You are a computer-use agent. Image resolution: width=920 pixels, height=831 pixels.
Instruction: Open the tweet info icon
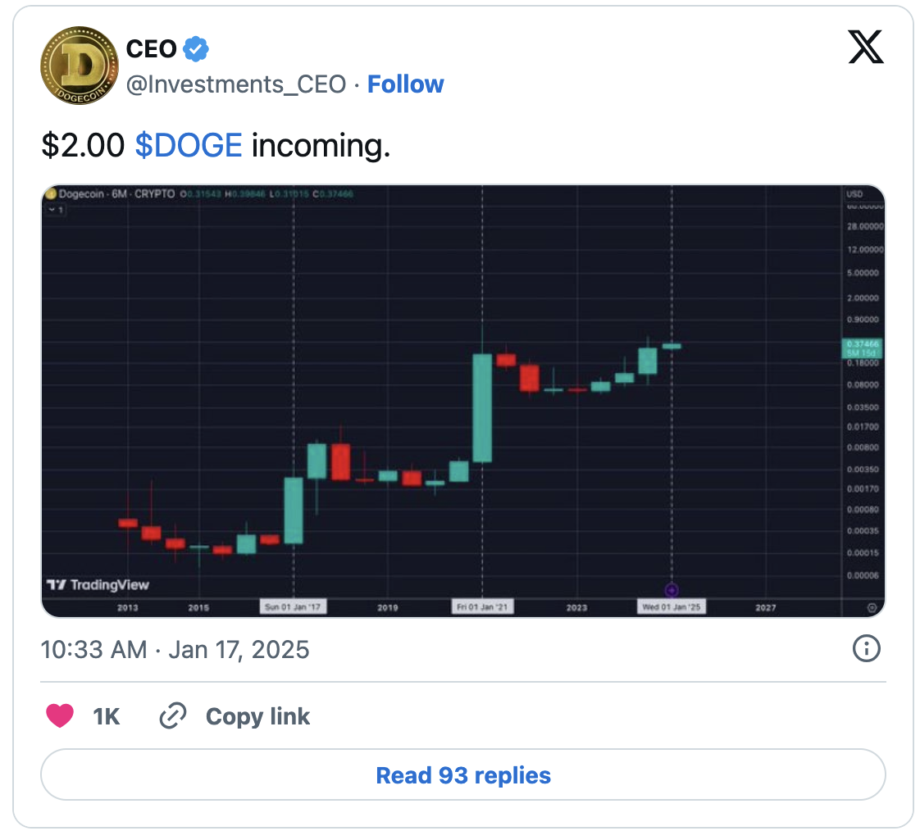pyautogui.click(x=866, y=649)
